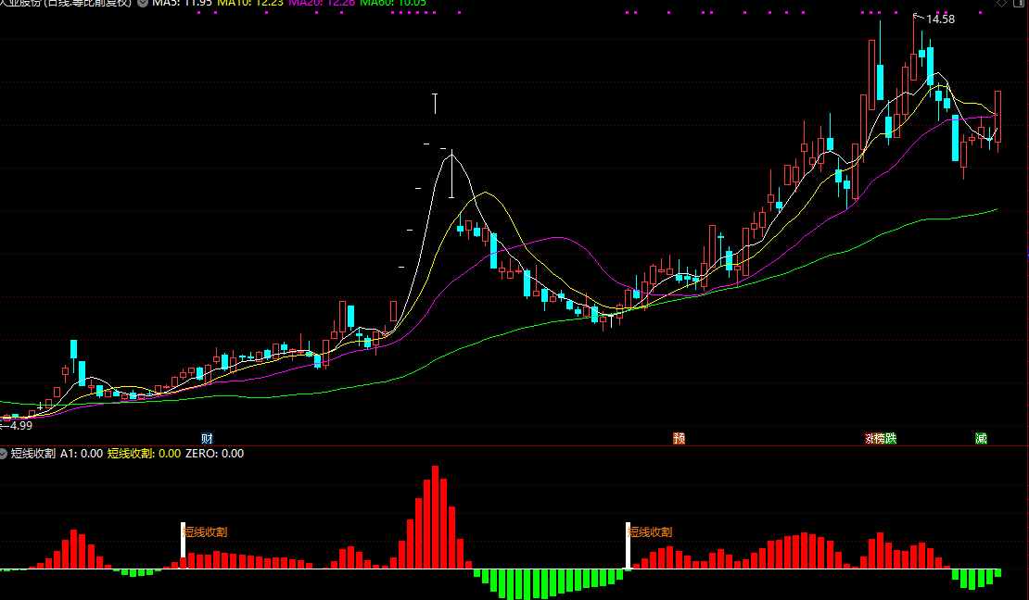Viewport: 1029px width, 600px height.
Task: Click the '财' financial report marker
Action: 207,438
